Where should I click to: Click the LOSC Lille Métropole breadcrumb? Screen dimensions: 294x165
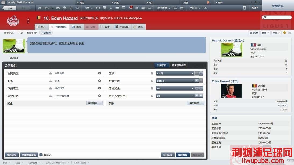55,163
